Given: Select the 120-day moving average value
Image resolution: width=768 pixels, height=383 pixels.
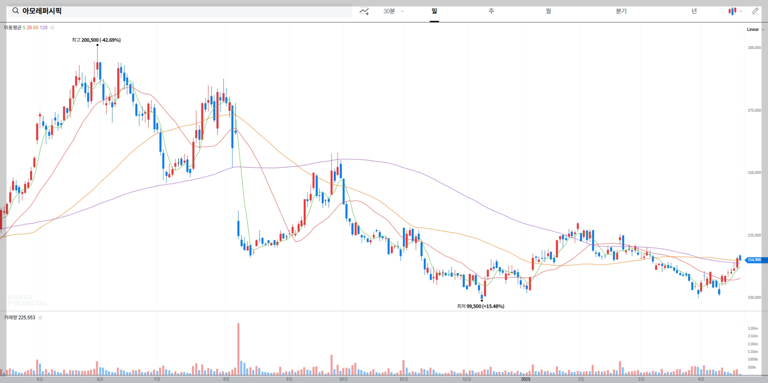Looking at the screenshot, I should (43, 27).
